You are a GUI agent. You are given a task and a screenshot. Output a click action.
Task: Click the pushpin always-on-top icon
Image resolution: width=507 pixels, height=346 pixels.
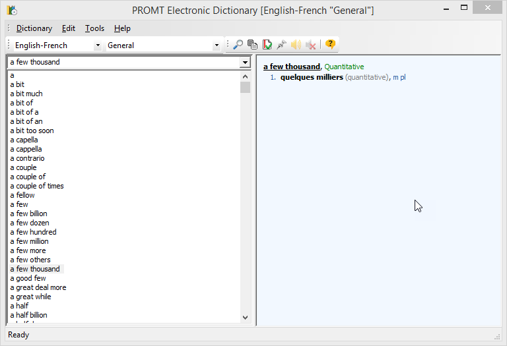click(282, 45)
